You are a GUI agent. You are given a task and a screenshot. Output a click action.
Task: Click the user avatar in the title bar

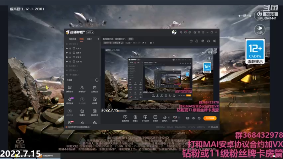pyautogui.click(x=174, y=32)
